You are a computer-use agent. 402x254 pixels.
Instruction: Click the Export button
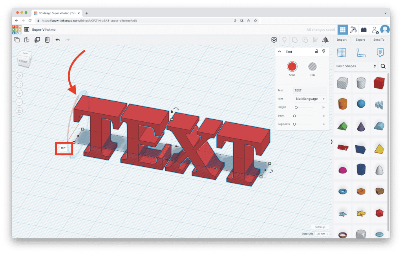point(360,40)
